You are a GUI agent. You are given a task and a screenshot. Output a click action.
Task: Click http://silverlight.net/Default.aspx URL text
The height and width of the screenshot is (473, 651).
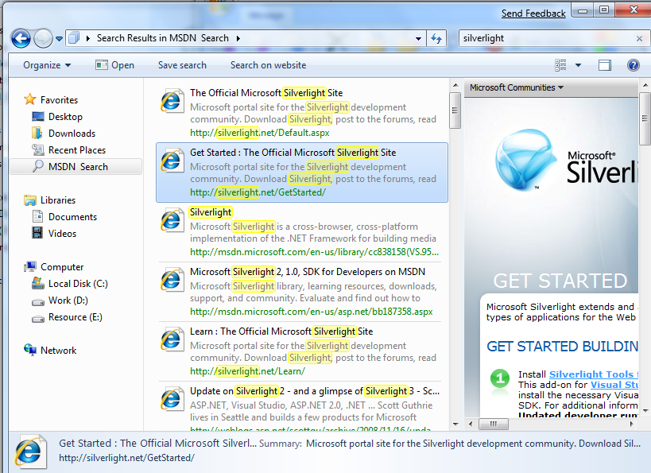tap(259, 133)
